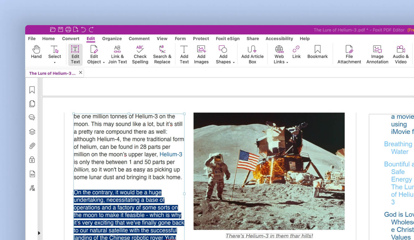Choose the Edit Object tool
Screen dimensions: 414x240
click(94, 54)
